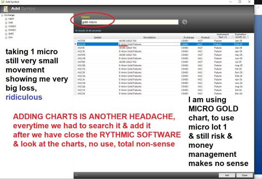Image resolution: width=262 pixels, height=179 pixels.
Task: Select the row expiring May-25
Action: 161,55
